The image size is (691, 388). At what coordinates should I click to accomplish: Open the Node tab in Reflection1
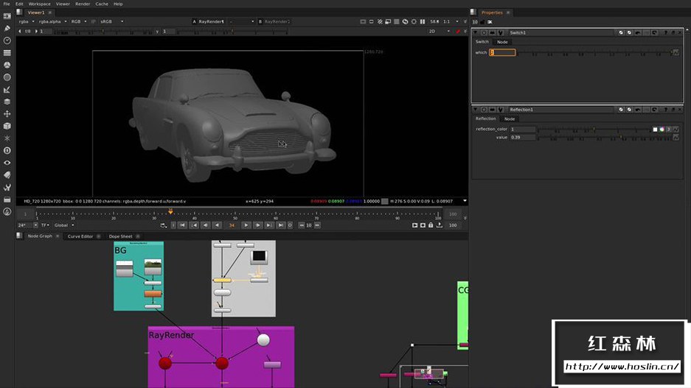pos(509,119)
